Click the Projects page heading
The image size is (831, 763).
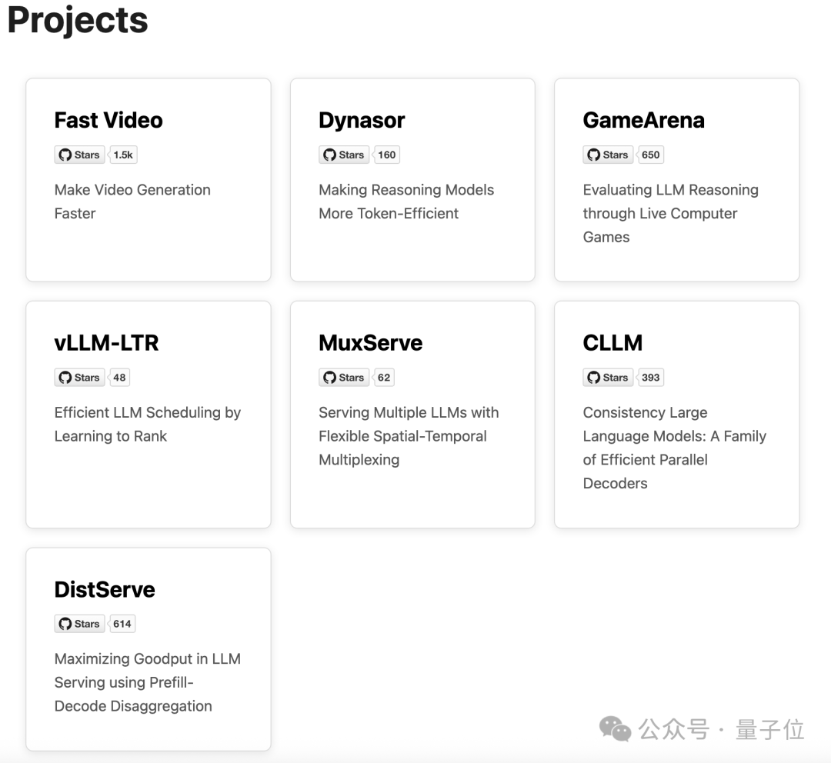coord(78,20)
